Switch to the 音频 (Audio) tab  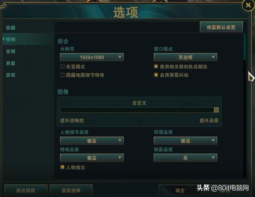(11, 51)
